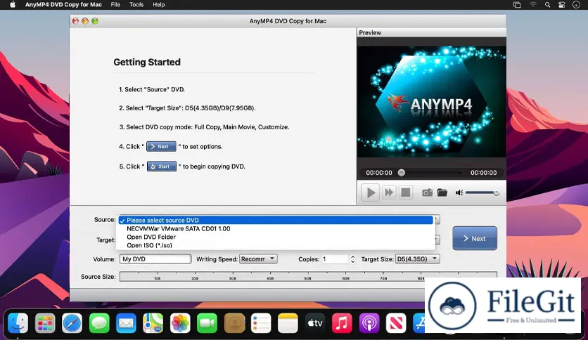This screenshot has height=340, width=588.
Task: Open Control Center in menu bar
Action: tap(561, 5)
